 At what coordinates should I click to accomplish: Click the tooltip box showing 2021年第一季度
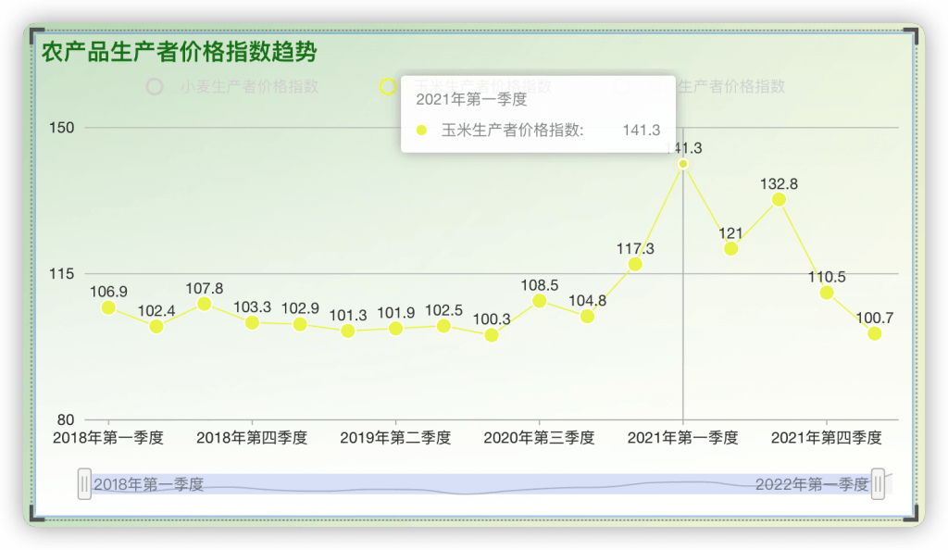(538, 114)
